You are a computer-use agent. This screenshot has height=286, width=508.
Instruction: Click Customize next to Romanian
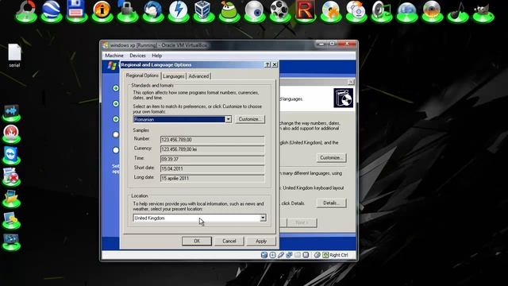coord(250,119)
